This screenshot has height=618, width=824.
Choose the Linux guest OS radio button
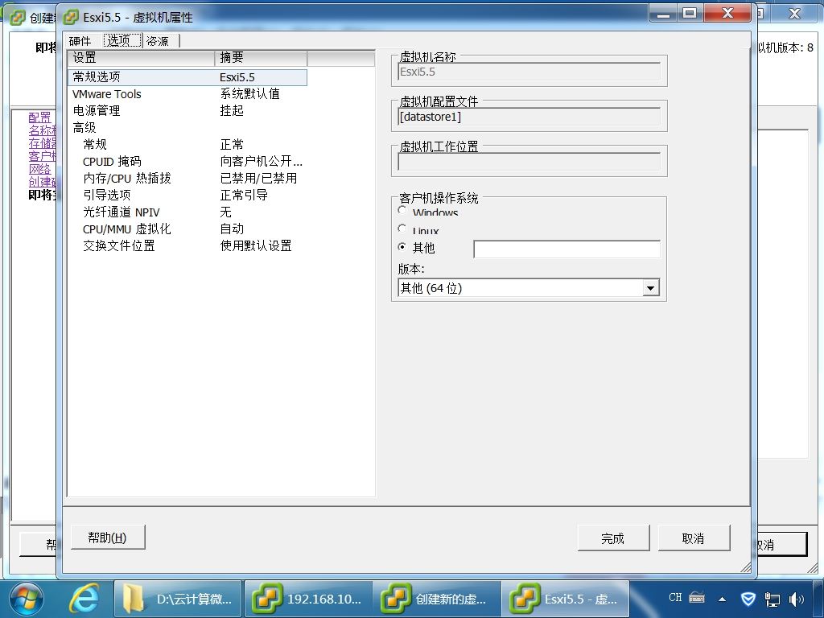pos(402,229)
